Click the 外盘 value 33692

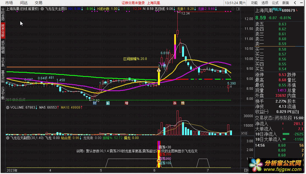[280, 96]
